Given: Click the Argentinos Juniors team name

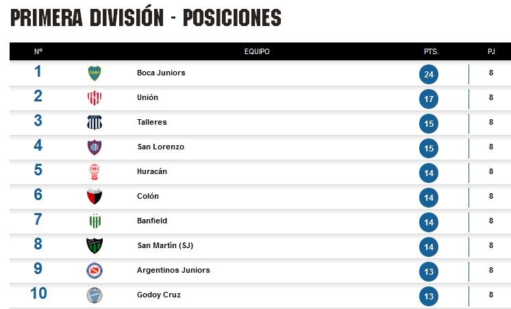Looking at the screenshot, I should [173, 270].
